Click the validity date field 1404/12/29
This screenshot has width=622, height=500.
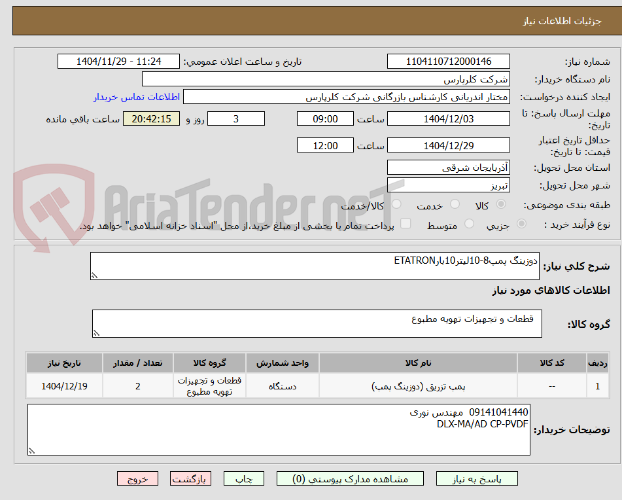[448, 145]
